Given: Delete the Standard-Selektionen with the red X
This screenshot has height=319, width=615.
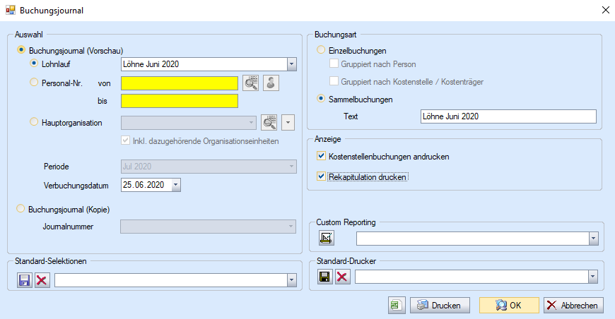Looking at the screenshot, I should point(42,280).
